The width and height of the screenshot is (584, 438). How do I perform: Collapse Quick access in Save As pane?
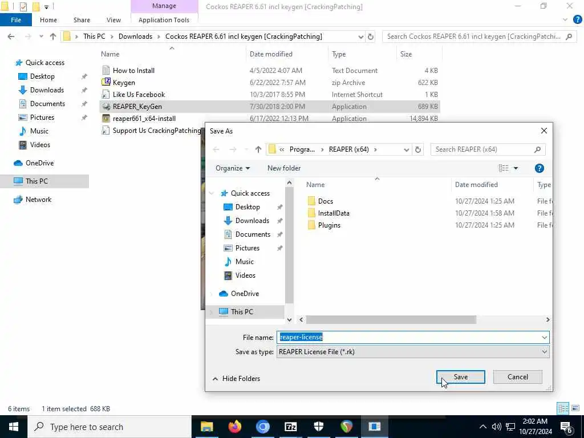[x=212, y=193]
